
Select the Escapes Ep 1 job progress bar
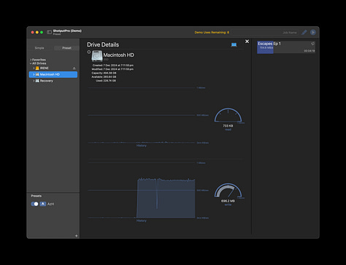tap(286, 47)
